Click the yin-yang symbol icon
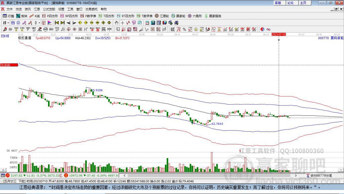 (x=262, y=29)
